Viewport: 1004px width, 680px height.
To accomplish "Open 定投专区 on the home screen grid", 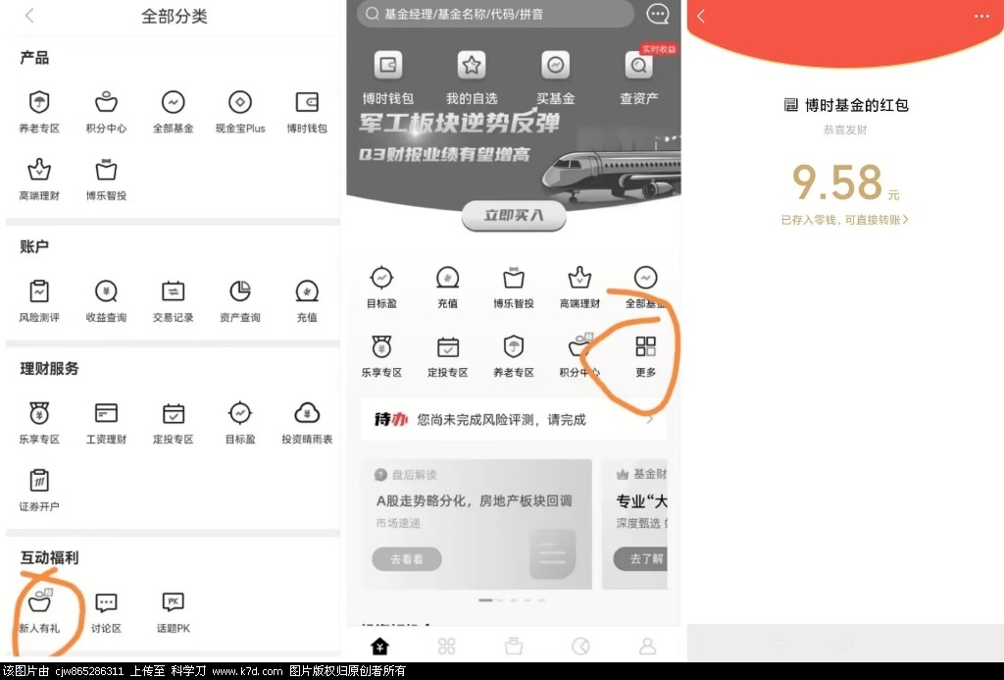I will [x=447, y=356].
